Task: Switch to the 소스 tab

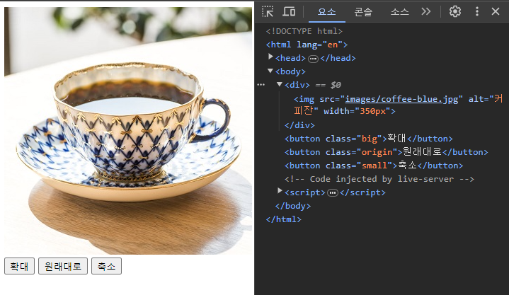Action: click(x=399, y=12)
